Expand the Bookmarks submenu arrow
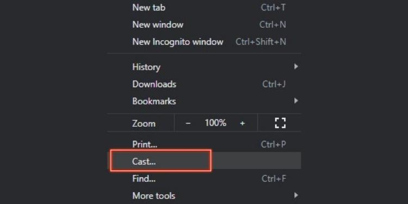Screen dimensions: 408x204 pos(296,101)
